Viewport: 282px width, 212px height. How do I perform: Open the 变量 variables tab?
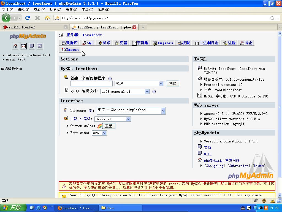point(121,43)
